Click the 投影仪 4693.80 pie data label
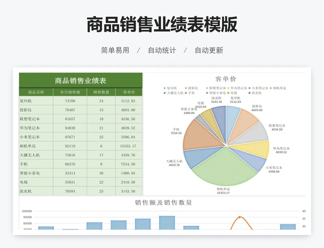This screenshot has width=324, height=248. click(257, 108)
